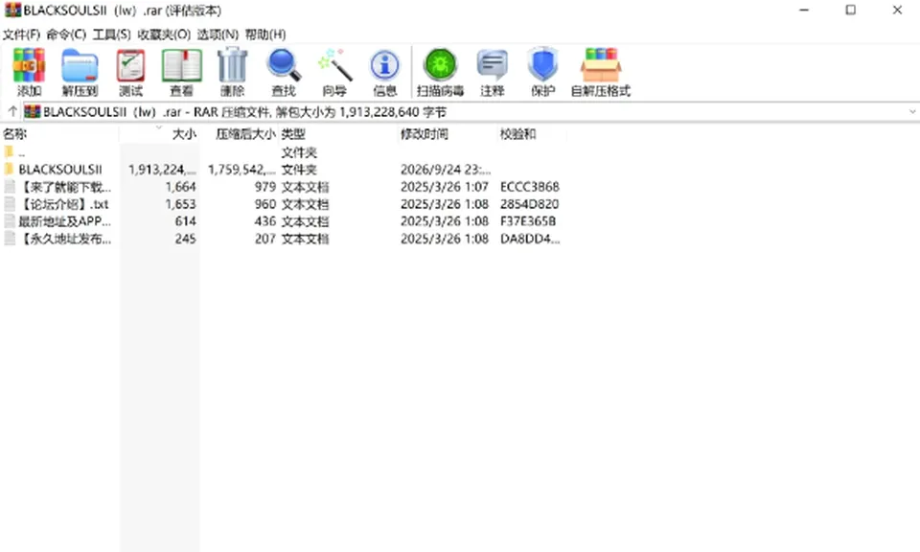Click the date 2025/3/26 1:07 cell
This screenshot has height=552, width=920.
[x=445, y=187]
